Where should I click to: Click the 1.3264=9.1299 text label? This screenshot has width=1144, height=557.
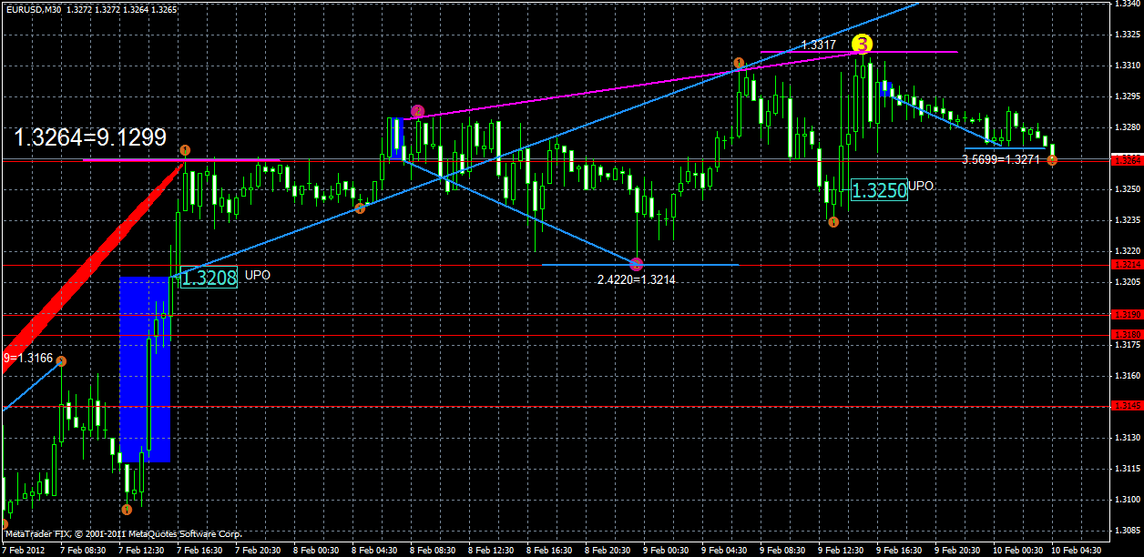tap(89, 138)
